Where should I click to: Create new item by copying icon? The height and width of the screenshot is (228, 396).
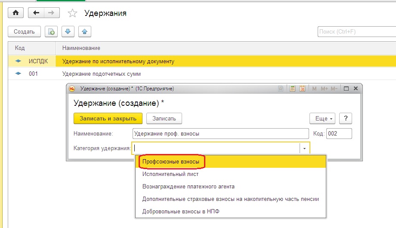pyautogui.click(x=51, y=31)
